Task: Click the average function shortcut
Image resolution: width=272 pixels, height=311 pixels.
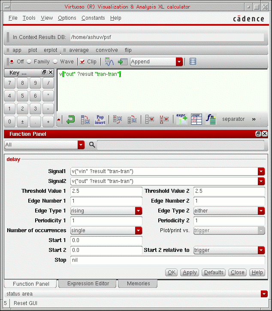Action: pos(79,50)
